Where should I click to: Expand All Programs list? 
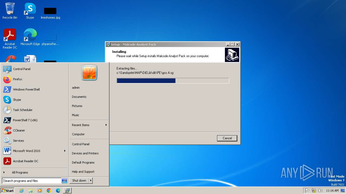coord(34,172)
